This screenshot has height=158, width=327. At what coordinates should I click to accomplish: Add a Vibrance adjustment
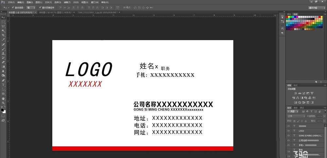click(312, 93)
